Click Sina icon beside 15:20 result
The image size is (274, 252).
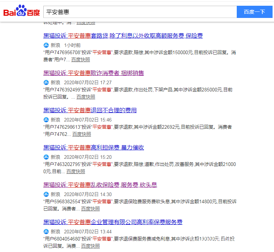(46, 157)
